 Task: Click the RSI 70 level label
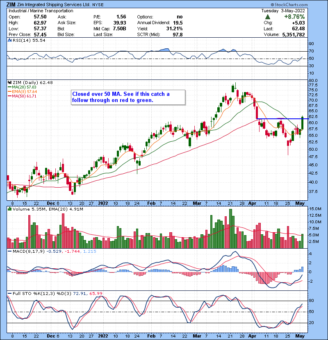(311, 51)
